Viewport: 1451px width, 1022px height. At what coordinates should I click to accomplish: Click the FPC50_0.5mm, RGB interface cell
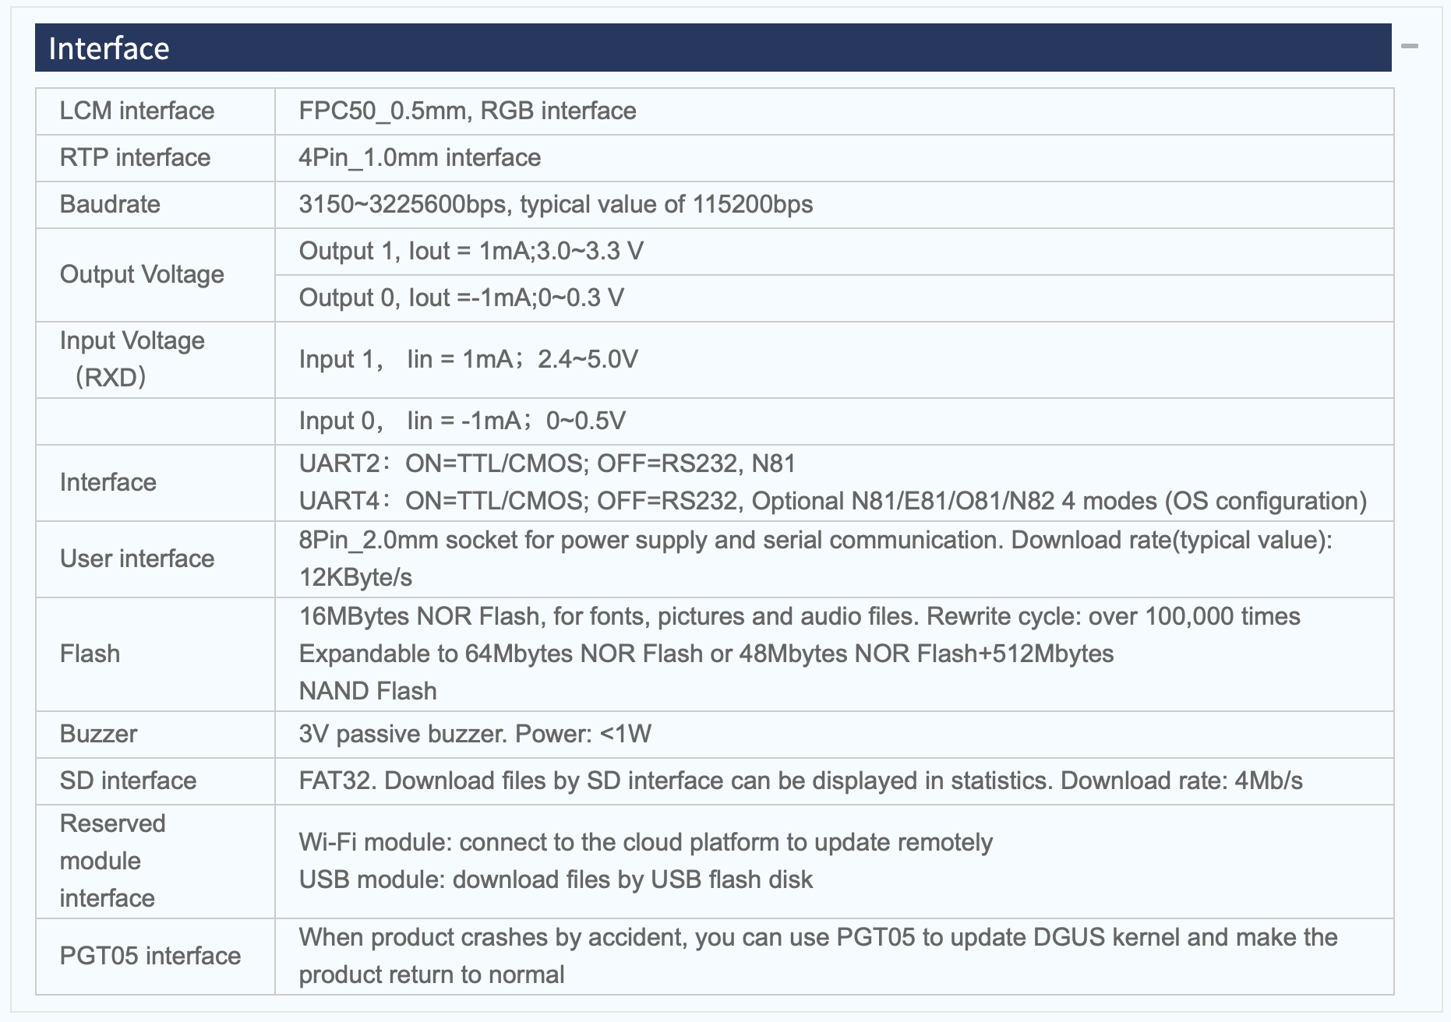click(834, 111)
